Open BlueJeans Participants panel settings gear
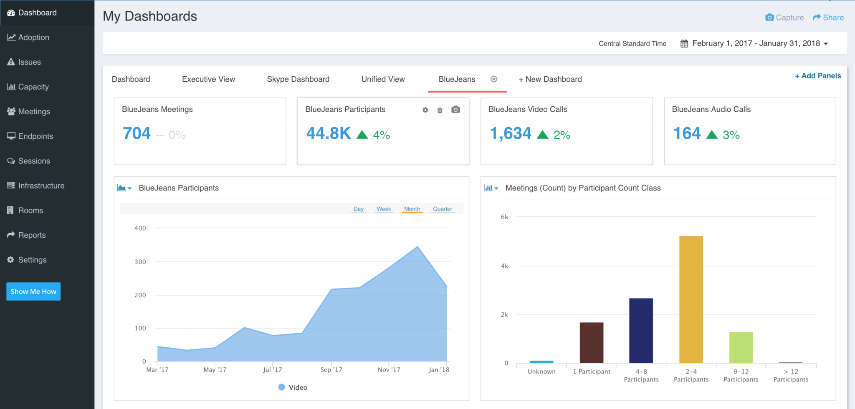Screen dimensions: 855x409 pos(425,110)
